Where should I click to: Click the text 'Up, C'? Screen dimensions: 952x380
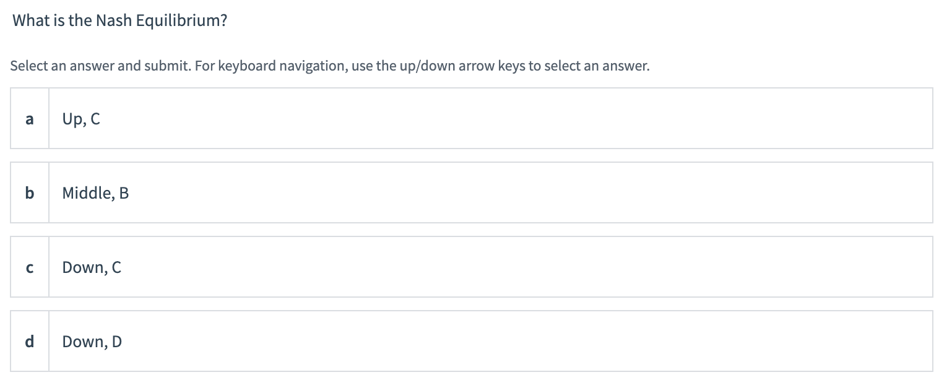(81, 119)
